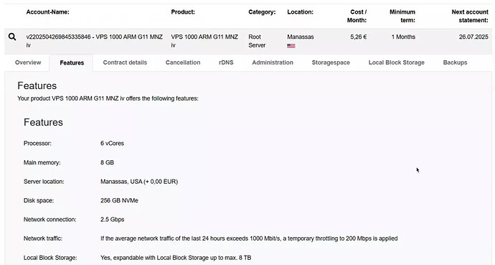Screen dimensions: 495x265
Task: Open the Local Block Storage tab
Action: (x=397, y=62)
